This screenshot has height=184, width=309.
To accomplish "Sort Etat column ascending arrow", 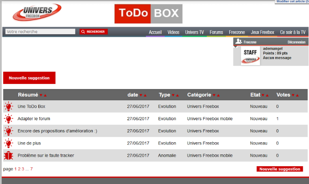I will 267,95.
